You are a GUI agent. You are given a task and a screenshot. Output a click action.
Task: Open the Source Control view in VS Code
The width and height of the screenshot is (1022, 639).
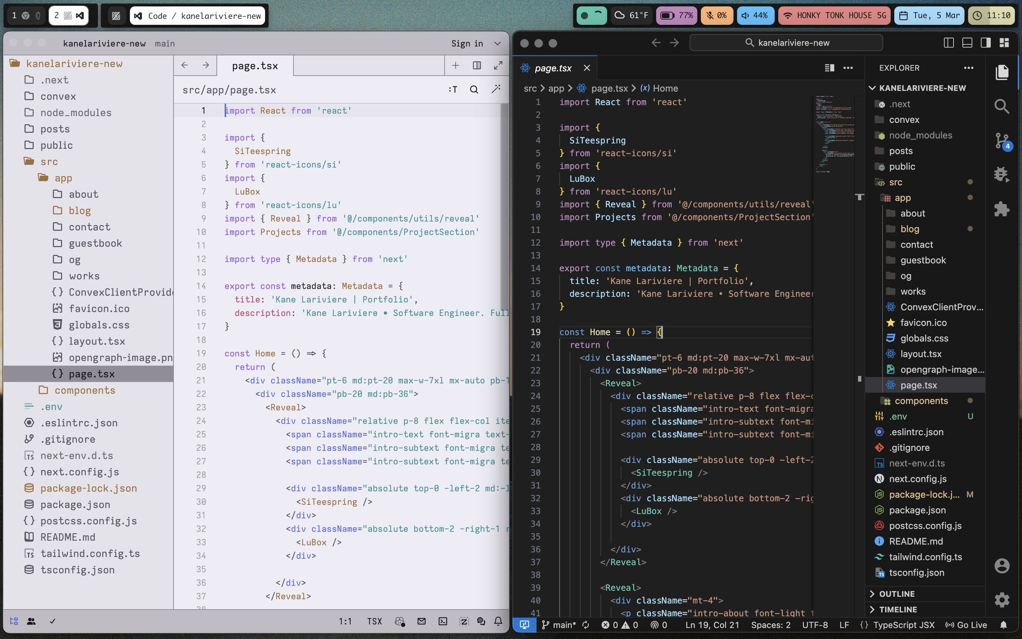point(1002,141)
